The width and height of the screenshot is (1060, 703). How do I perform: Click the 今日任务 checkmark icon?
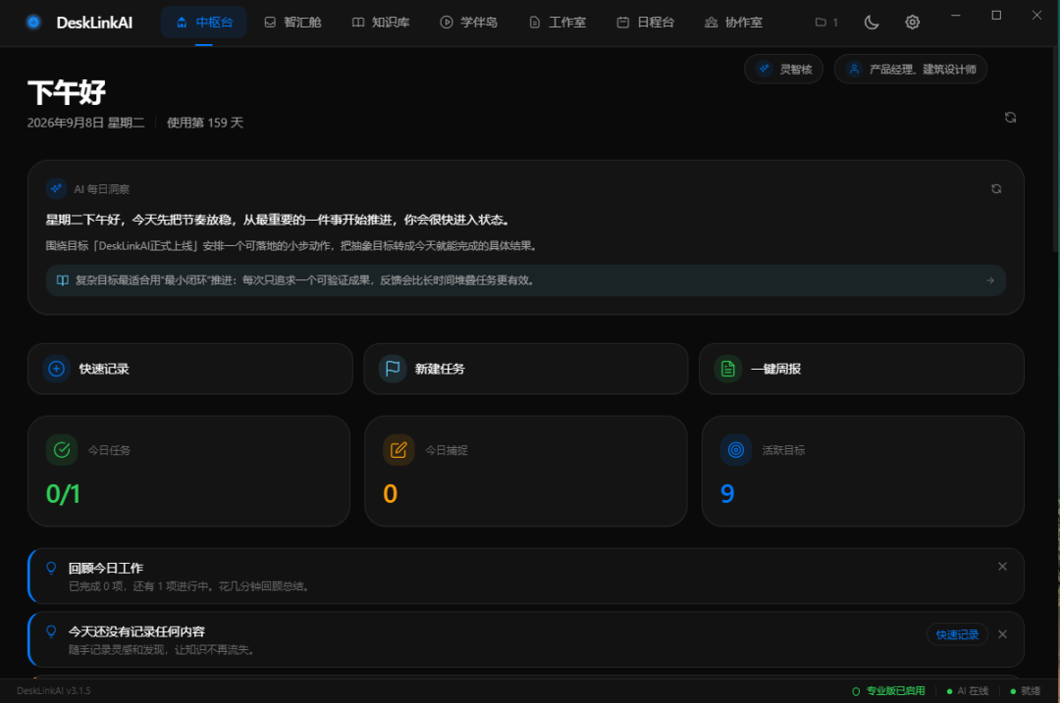tap(62, 450)
